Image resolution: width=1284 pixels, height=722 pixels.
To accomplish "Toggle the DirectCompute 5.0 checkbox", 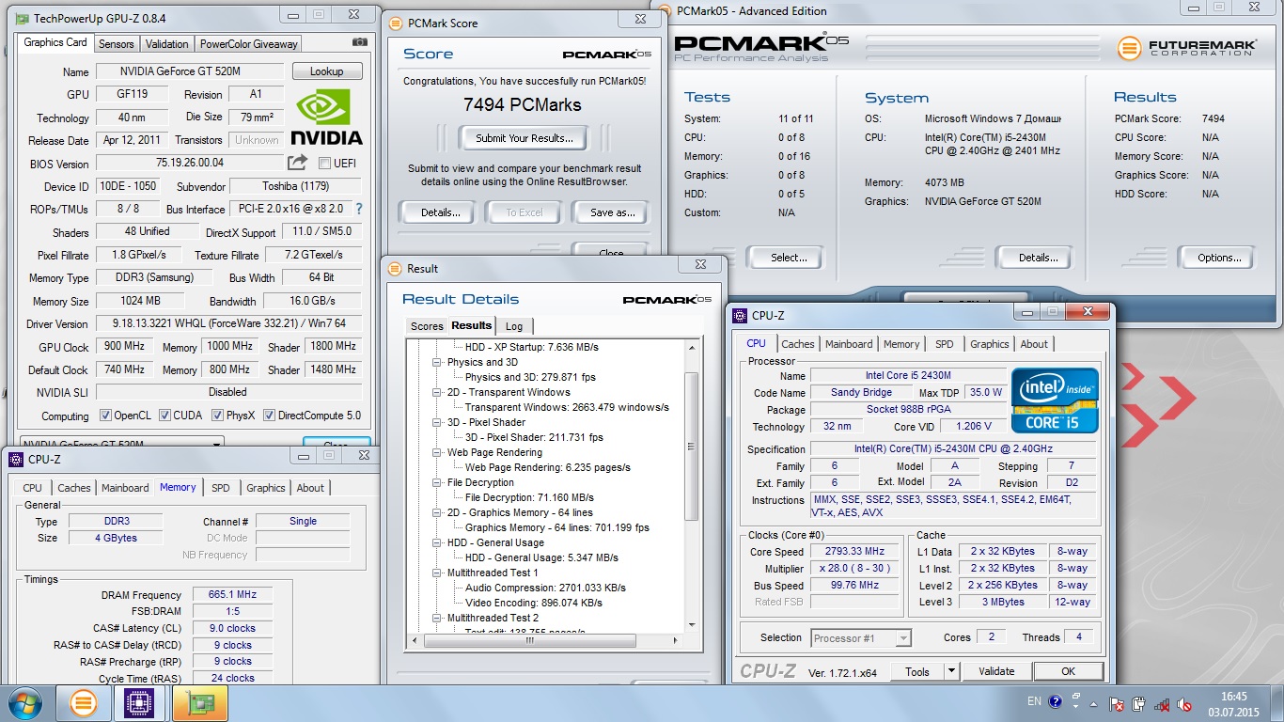I will point(269,415).
